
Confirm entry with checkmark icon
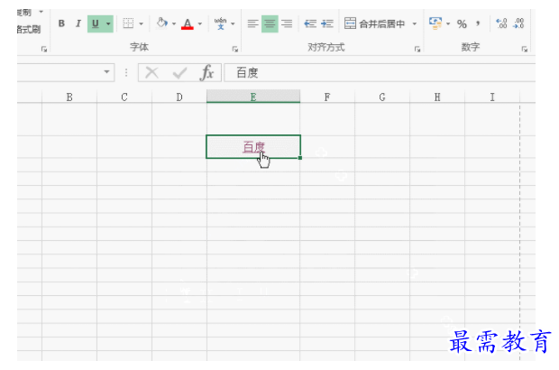[x=179, y=73]
